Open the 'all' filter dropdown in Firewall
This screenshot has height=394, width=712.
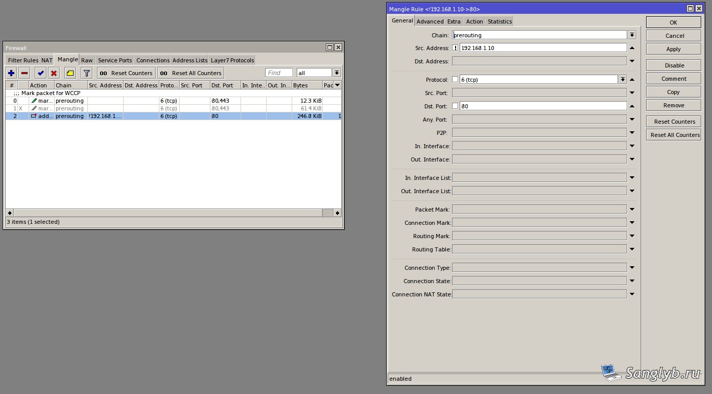tap(337, 73)
